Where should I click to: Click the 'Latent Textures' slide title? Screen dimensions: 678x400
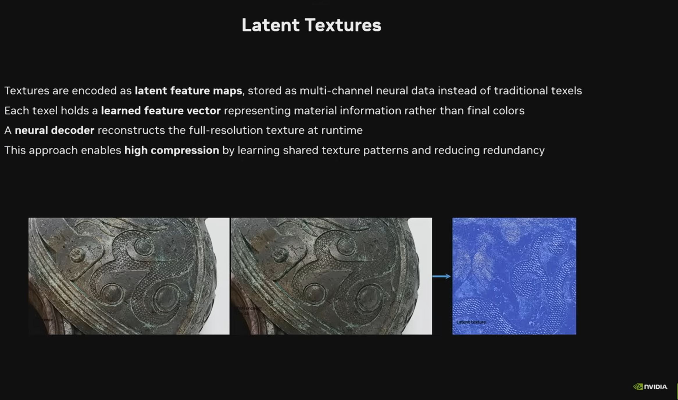[311, 25]
